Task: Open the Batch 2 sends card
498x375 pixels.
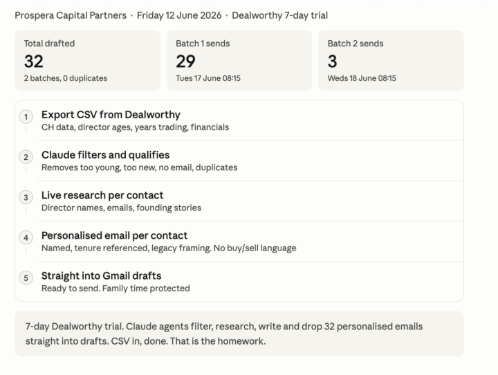Action: click(x=391, y=60)
